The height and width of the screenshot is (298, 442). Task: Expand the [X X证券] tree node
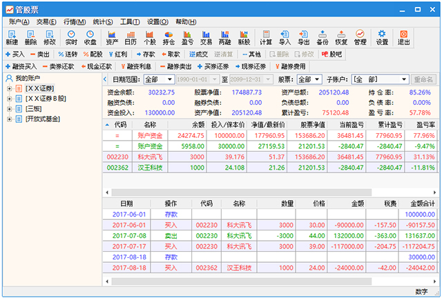pyautogui.click(x=9, y=89)
